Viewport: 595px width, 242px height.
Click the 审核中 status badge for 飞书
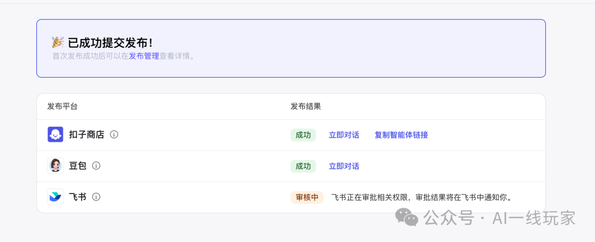click(307, 197)
